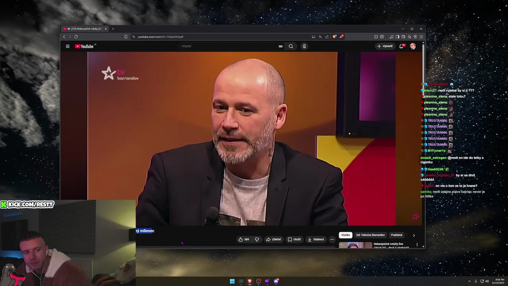508x286 pixels.
Task: Start voice search with the microphone icon
Action: pyautogui.click(x=304, y=46)
